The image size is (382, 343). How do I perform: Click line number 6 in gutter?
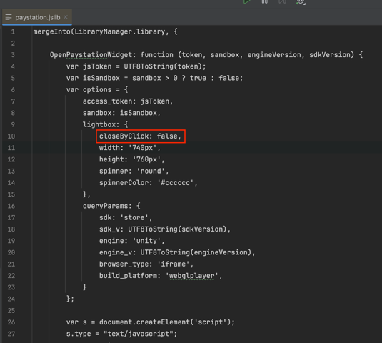(x=13, y=90)
